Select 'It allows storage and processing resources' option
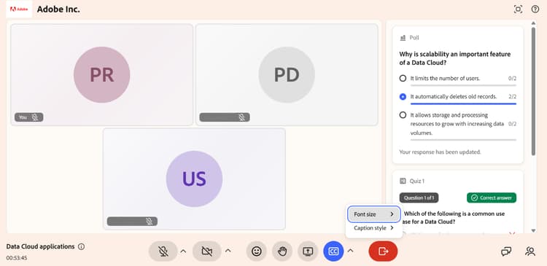This screenshot has height=266, width=547. click(x=403, y=114)
